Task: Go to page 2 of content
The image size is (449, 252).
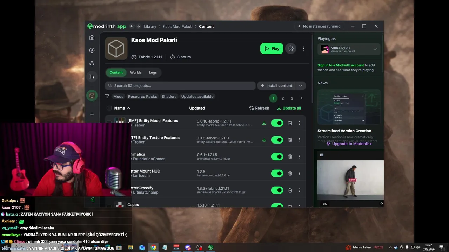Action: (282, 98)
